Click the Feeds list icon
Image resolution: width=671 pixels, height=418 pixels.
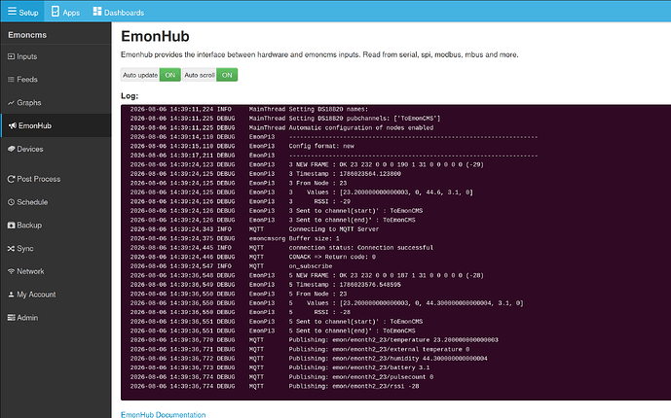click(11, 80)
